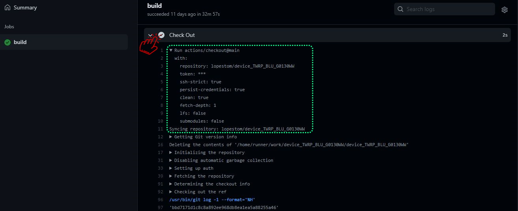The height and width of the screenshot is (211, 518).
Task: Click into the Search logs field
Action: [x=448, y=9]
